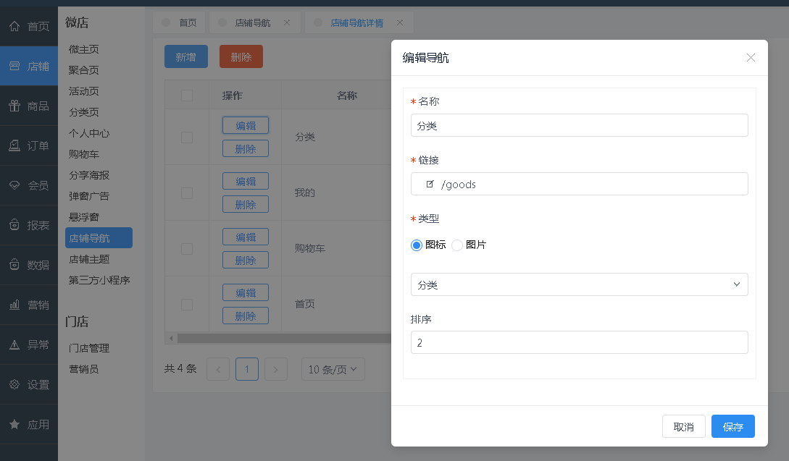
Task: Click the shop icon beside 店铺
Action: coord(14,66)
